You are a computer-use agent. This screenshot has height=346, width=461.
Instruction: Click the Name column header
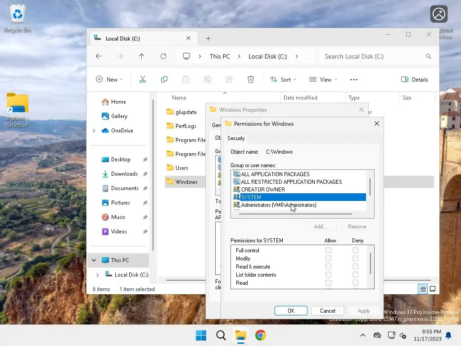(179, 98)
